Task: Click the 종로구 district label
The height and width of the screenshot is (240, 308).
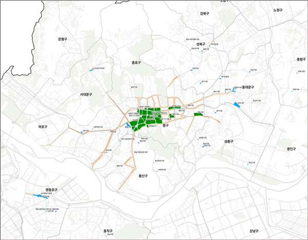Action: (136, 62)
